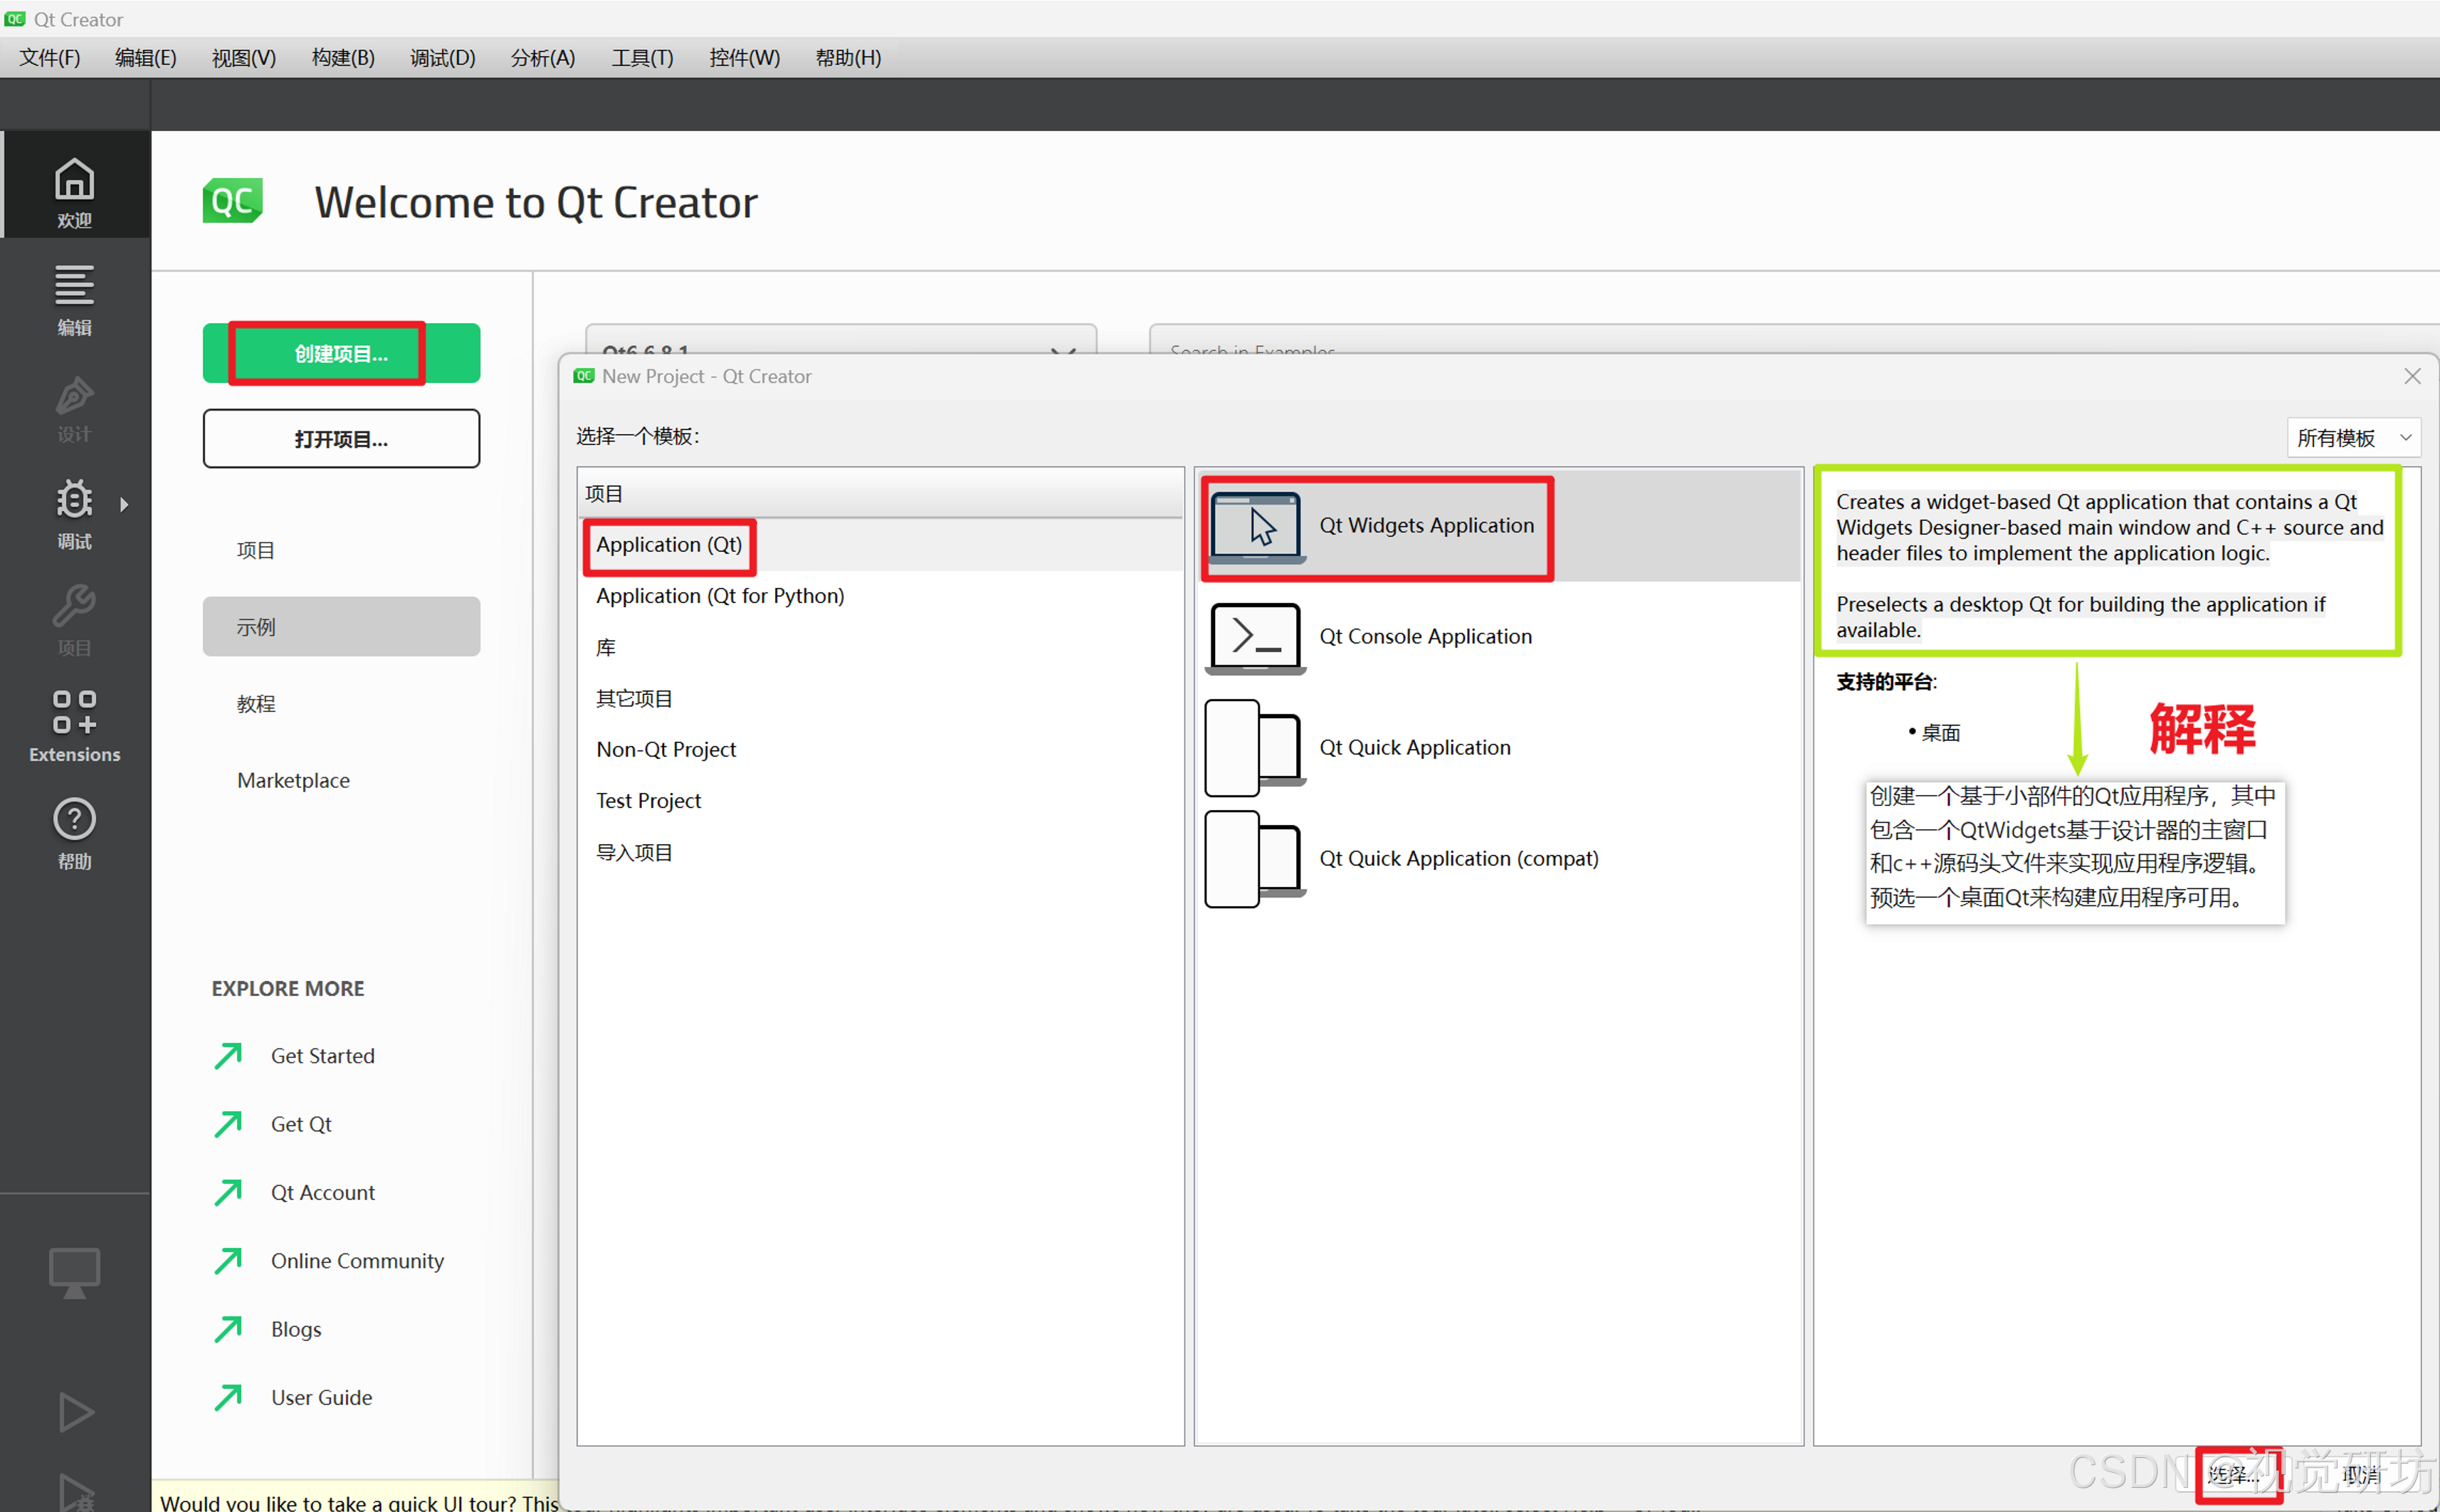Open the 工具(T) menu
The image size is (2440, 1512).
point(642,58)
